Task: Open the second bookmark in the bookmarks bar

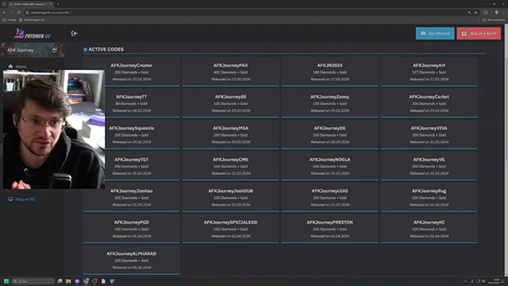Action: pos(32,20)
